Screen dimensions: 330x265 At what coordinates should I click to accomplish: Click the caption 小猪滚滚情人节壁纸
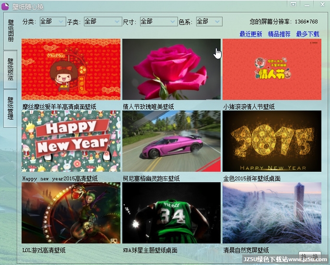pyautogui.click(x=249, y=107)
